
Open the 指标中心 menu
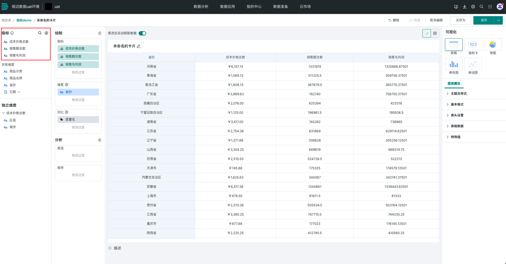[254, 7]
